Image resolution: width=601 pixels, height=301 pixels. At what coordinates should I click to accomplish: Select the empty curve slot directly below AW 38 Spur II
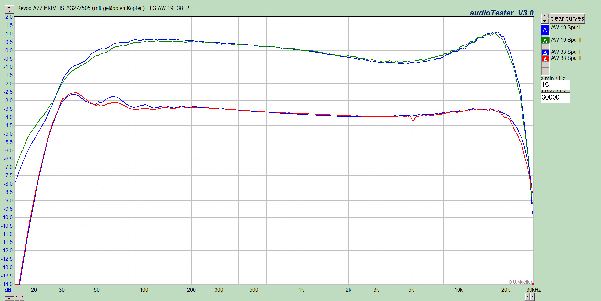545,65
